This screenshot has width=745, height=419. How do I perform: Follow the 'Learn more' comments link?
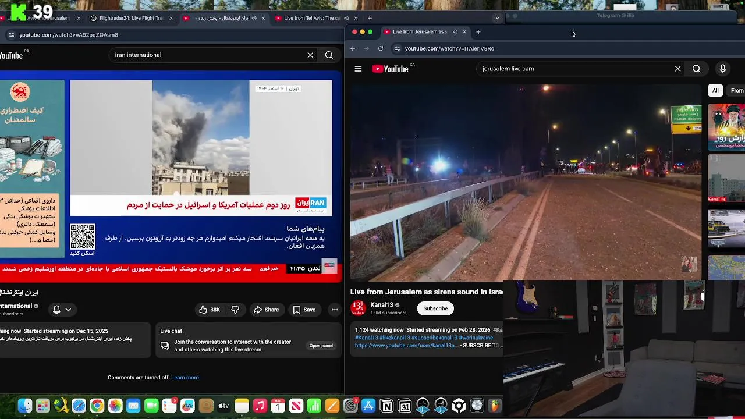pyautogui.click(x=185, y=378)
